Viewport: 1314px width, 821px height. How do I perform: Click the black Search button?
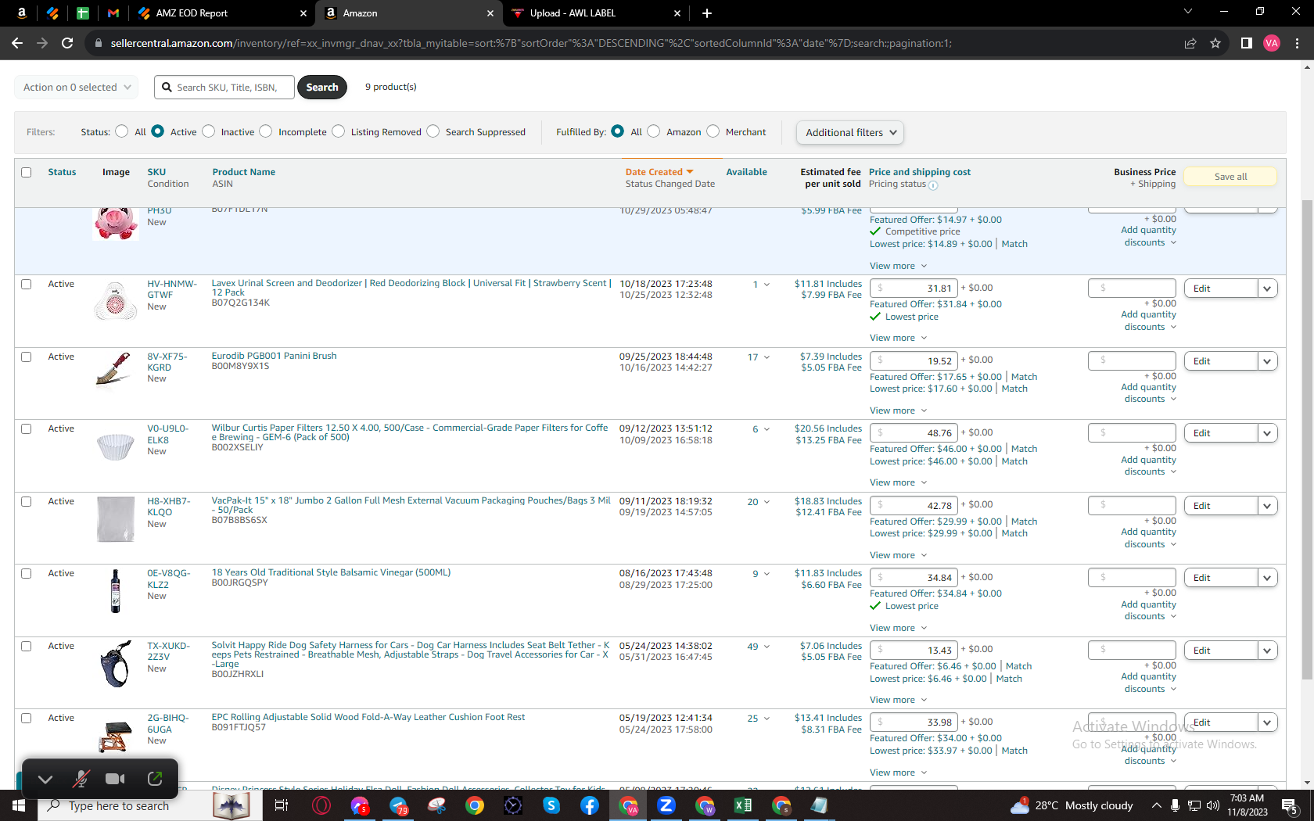(x=322, y=87)
